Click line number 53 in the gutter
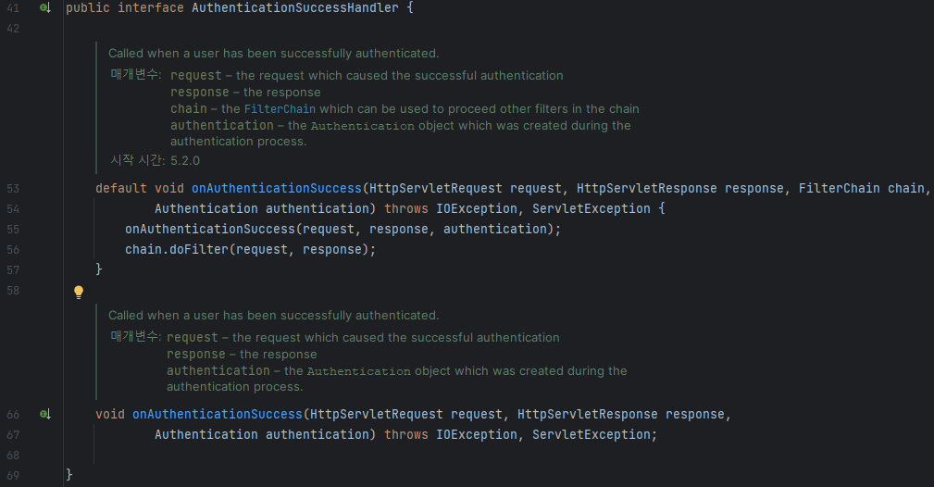 tap(13, 189)
